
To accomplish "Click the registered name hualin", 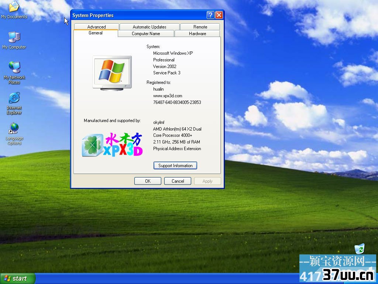I will (x=158, y=89).
